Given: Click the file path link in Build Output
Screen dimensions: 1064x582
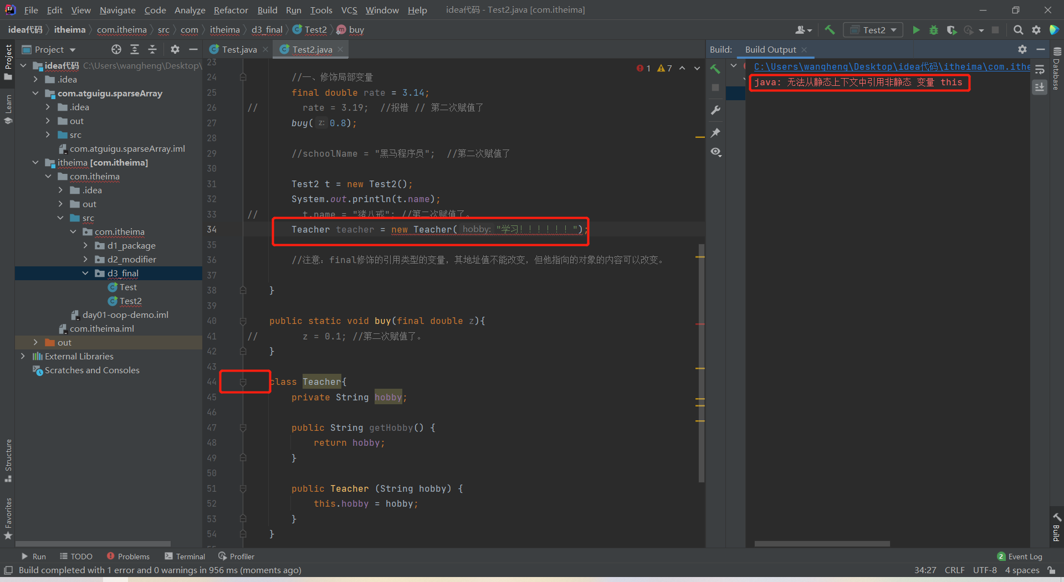Looking at the screenshot, I should click(892, 66).
